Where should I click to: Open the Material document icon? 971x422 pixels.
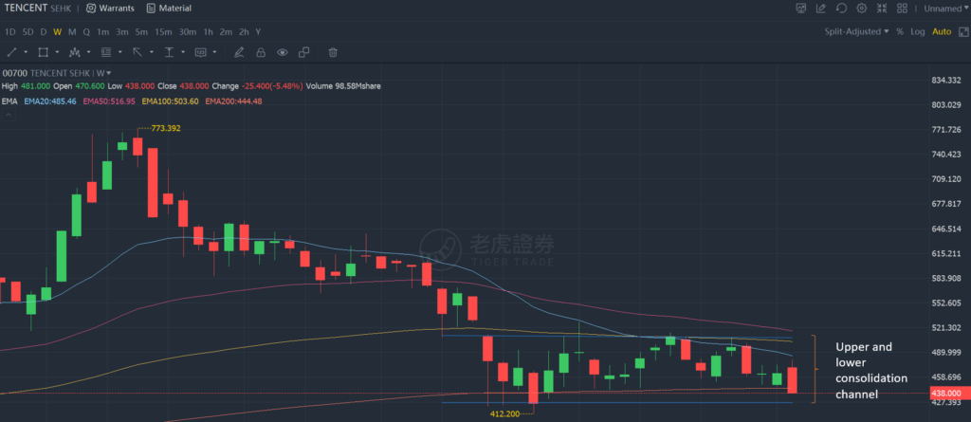(169, 8)
